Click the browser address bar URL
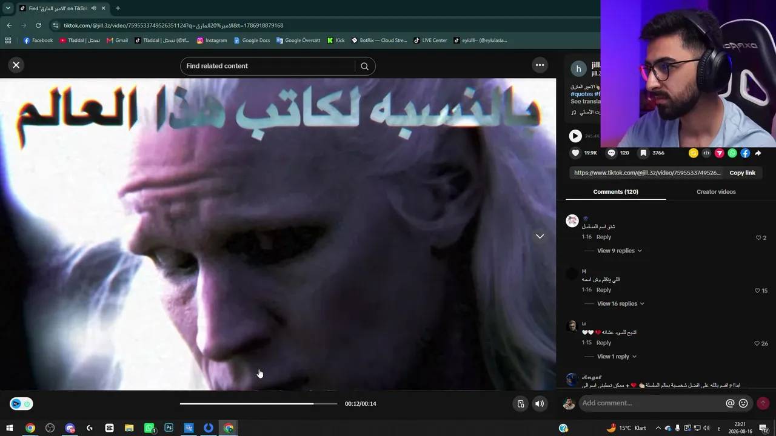Viewport: 776px width, 436px height. click(x=173, y=25)
